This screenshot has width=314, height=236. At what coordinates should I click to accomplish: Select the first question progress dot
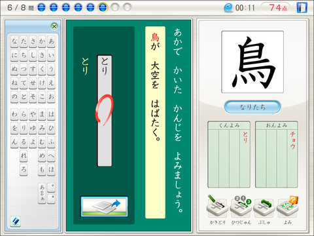(41, 8)
